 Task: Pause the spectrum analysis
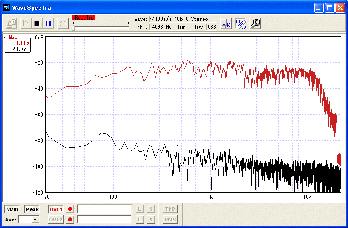click(x=48, y=23)
